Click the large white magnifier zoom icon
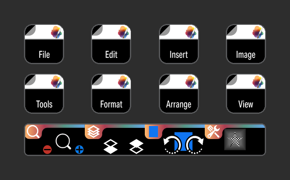The height and width of the screenshot is (180, 290). coord(63,142)
